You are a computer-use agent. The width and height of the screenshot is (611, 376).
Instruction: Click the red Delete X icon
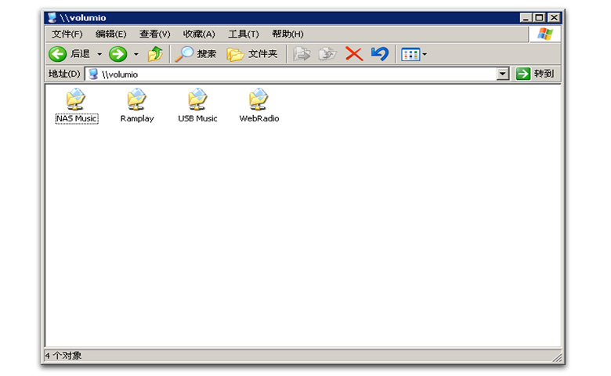354,54
